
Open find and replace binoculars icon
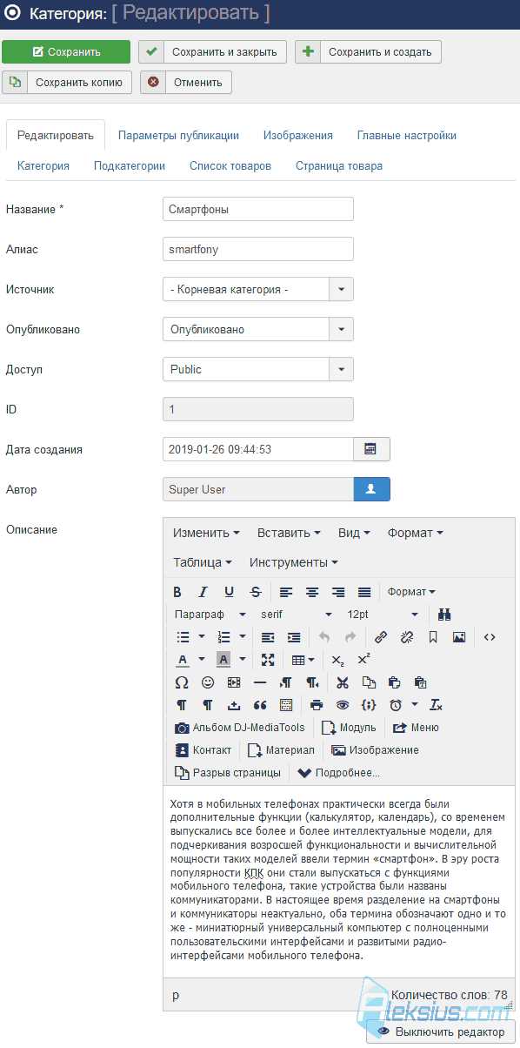click(x=444, y=615)
